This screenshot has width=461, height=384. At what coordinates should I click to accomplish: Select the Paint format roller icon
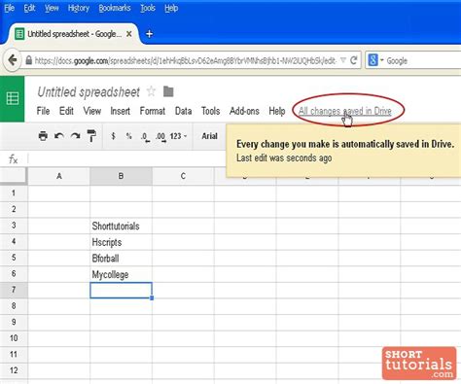click(91, 136)
